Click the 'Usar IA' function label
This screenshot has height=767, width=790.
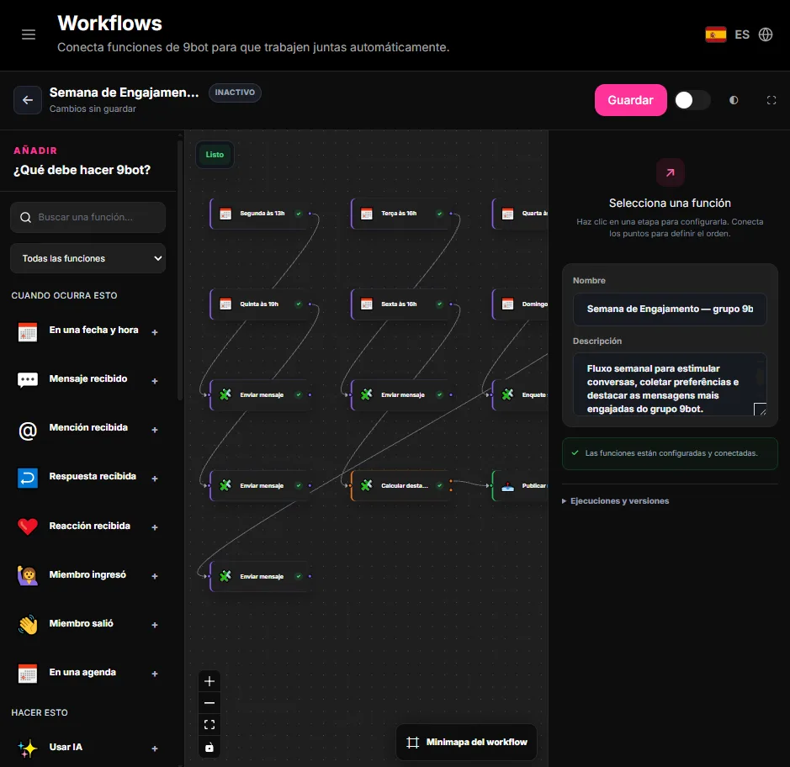point(66,747)
